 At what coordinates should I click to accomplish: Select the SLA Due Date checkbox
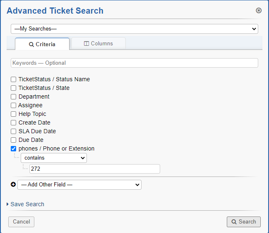[x=14, y=131]
